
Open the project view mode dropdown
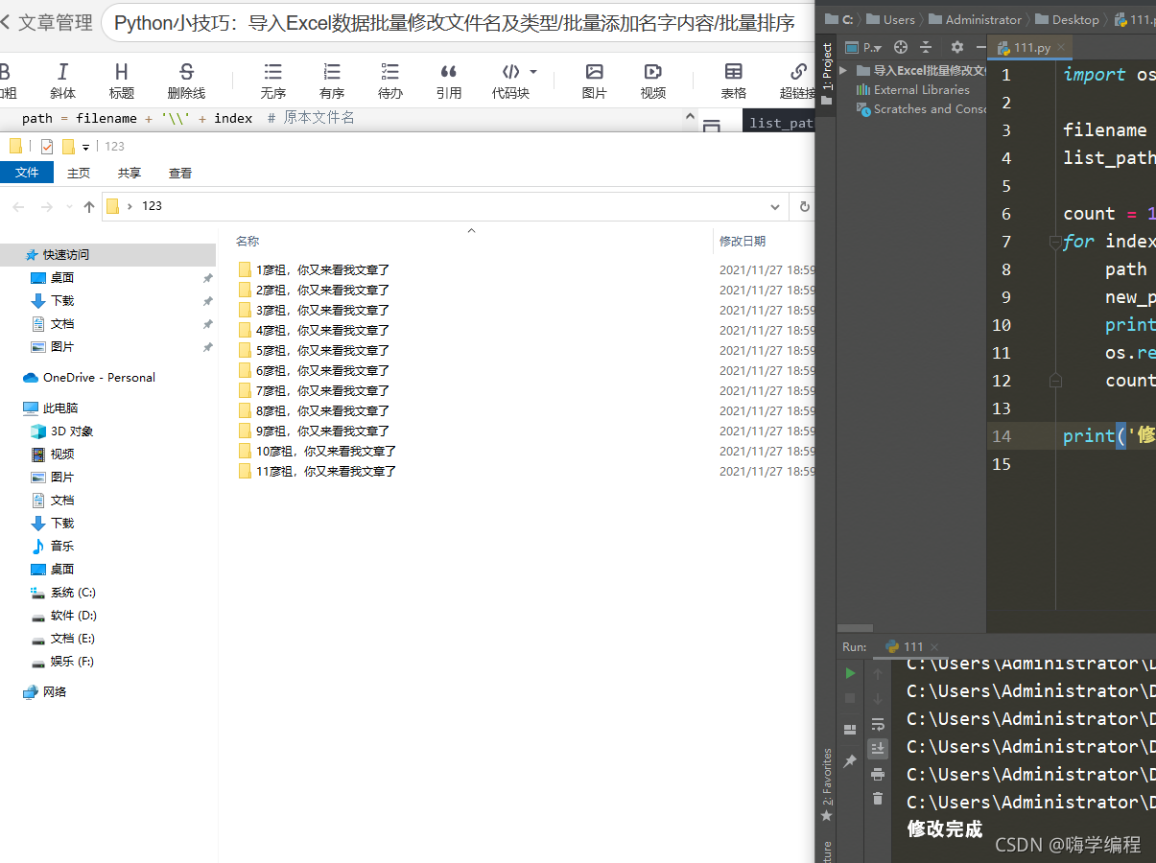click(x=865, y=47)
